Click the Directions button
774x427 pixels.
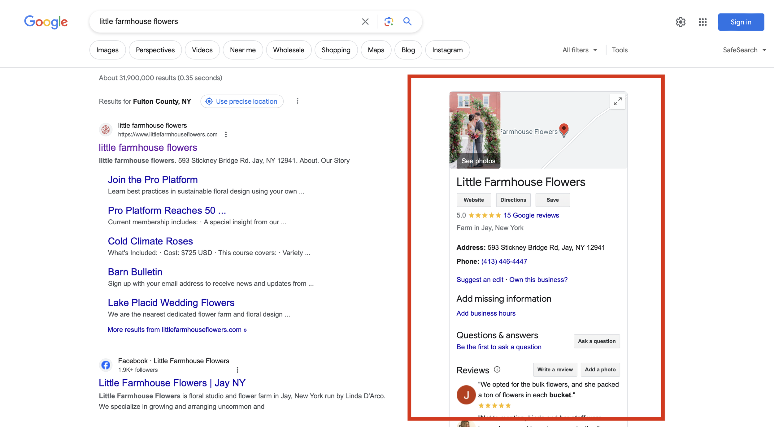(513, 200)
